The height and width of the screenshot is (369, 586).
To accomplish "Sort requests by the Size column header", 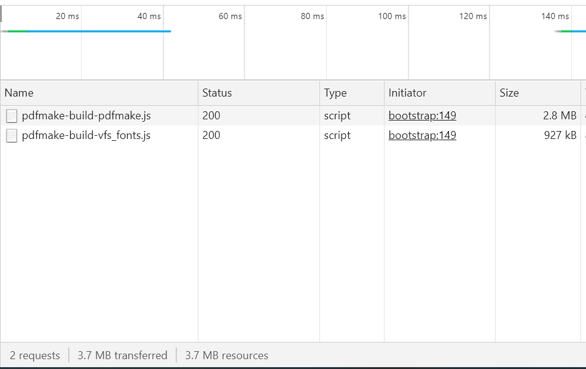I will click(509, 93).
